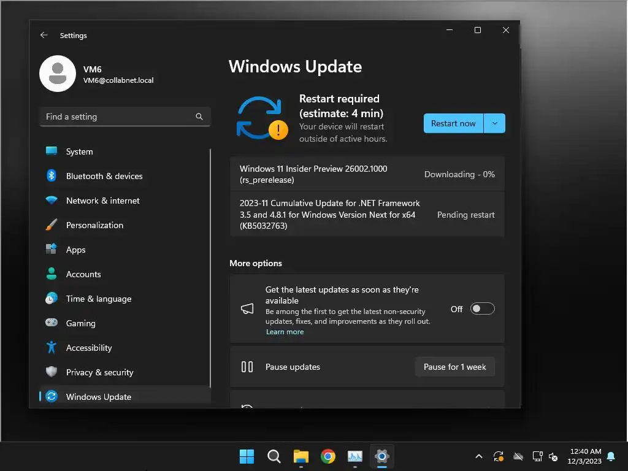Click the Downloading - 0% status

click(459, 174)
